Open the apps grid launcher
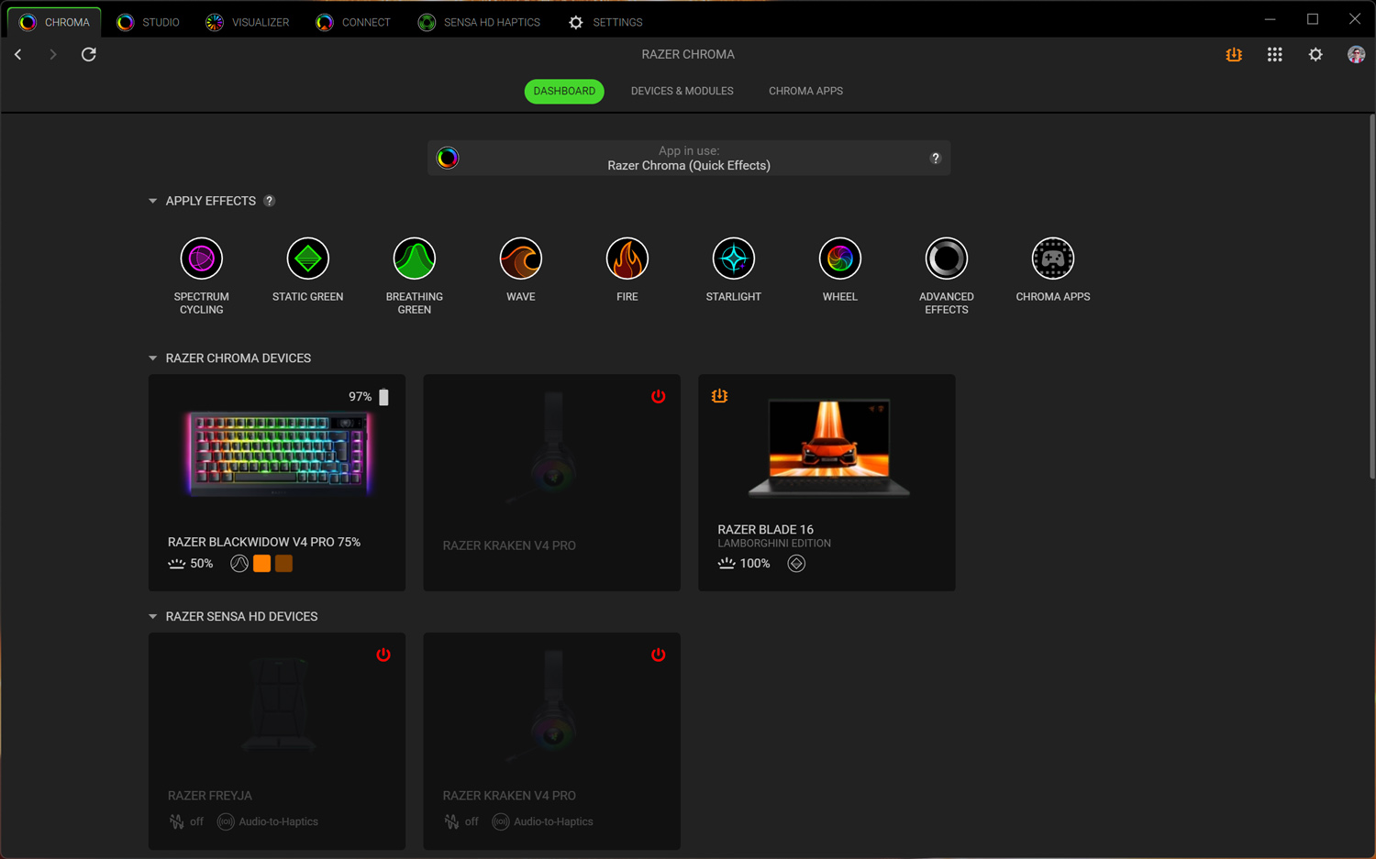The height and width of the screenshot is (859, 1376). coord(1275,54)
